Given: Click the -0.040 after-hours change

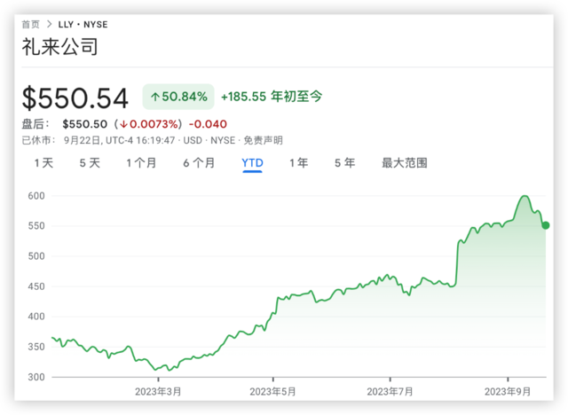Looking at the screenshot, I should click(x=208, y=124).
